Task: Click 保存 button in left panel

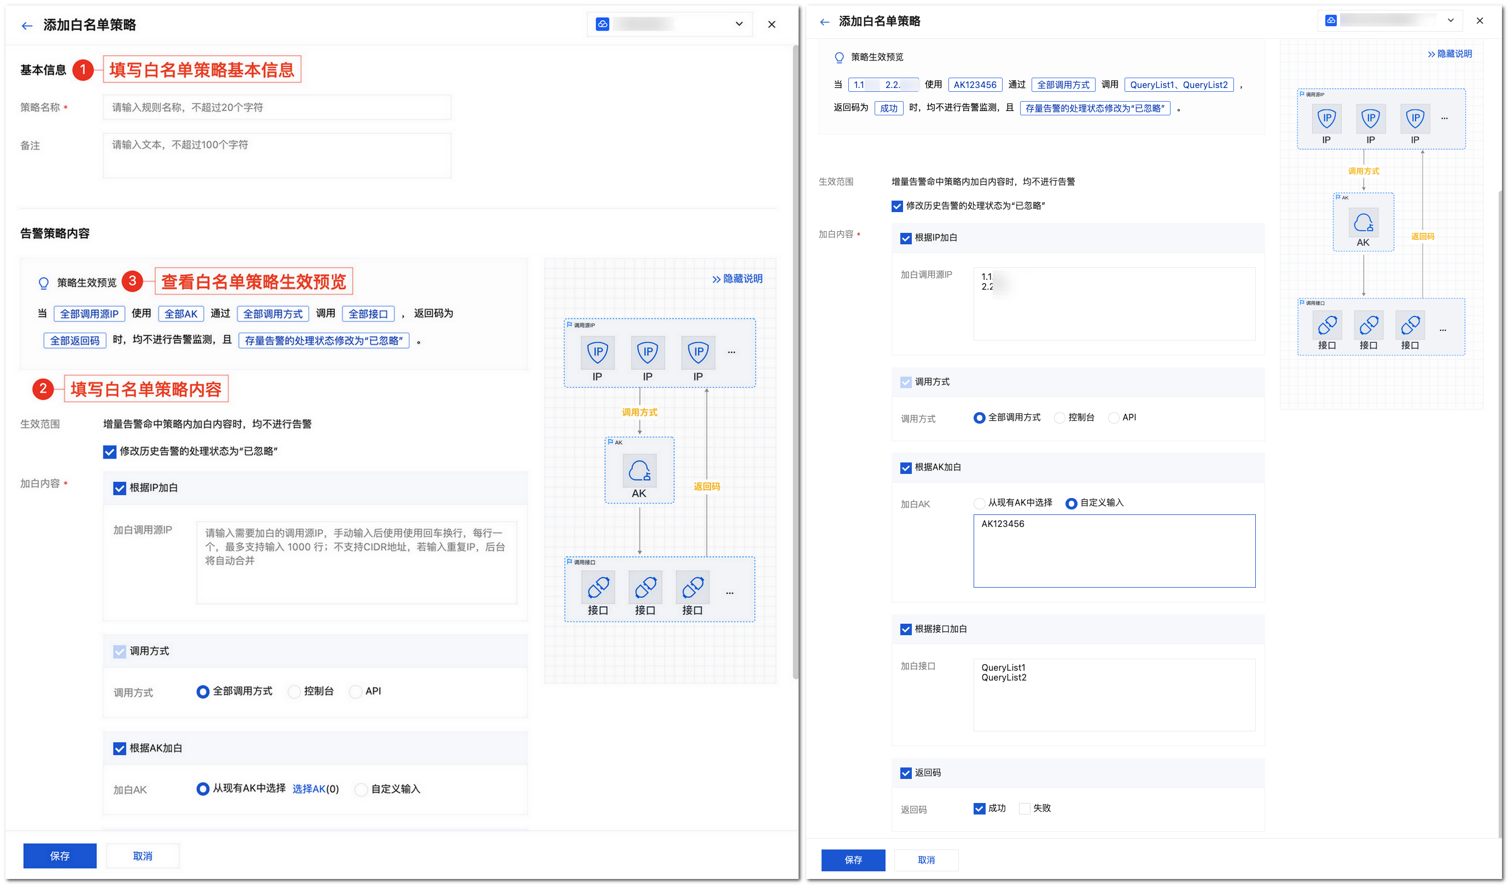Action: pos(60,856)
